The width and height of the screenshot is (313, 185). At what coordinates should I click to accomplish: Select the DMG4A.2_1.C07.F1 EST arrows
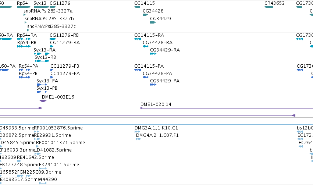139,139
